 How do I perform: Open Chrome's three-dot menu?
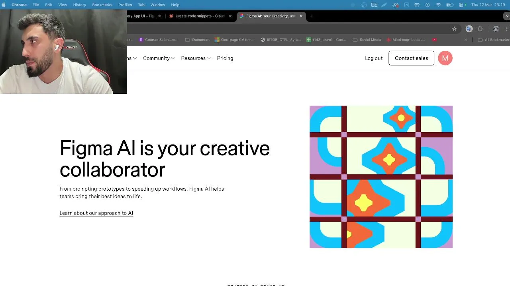pos(506,29)
